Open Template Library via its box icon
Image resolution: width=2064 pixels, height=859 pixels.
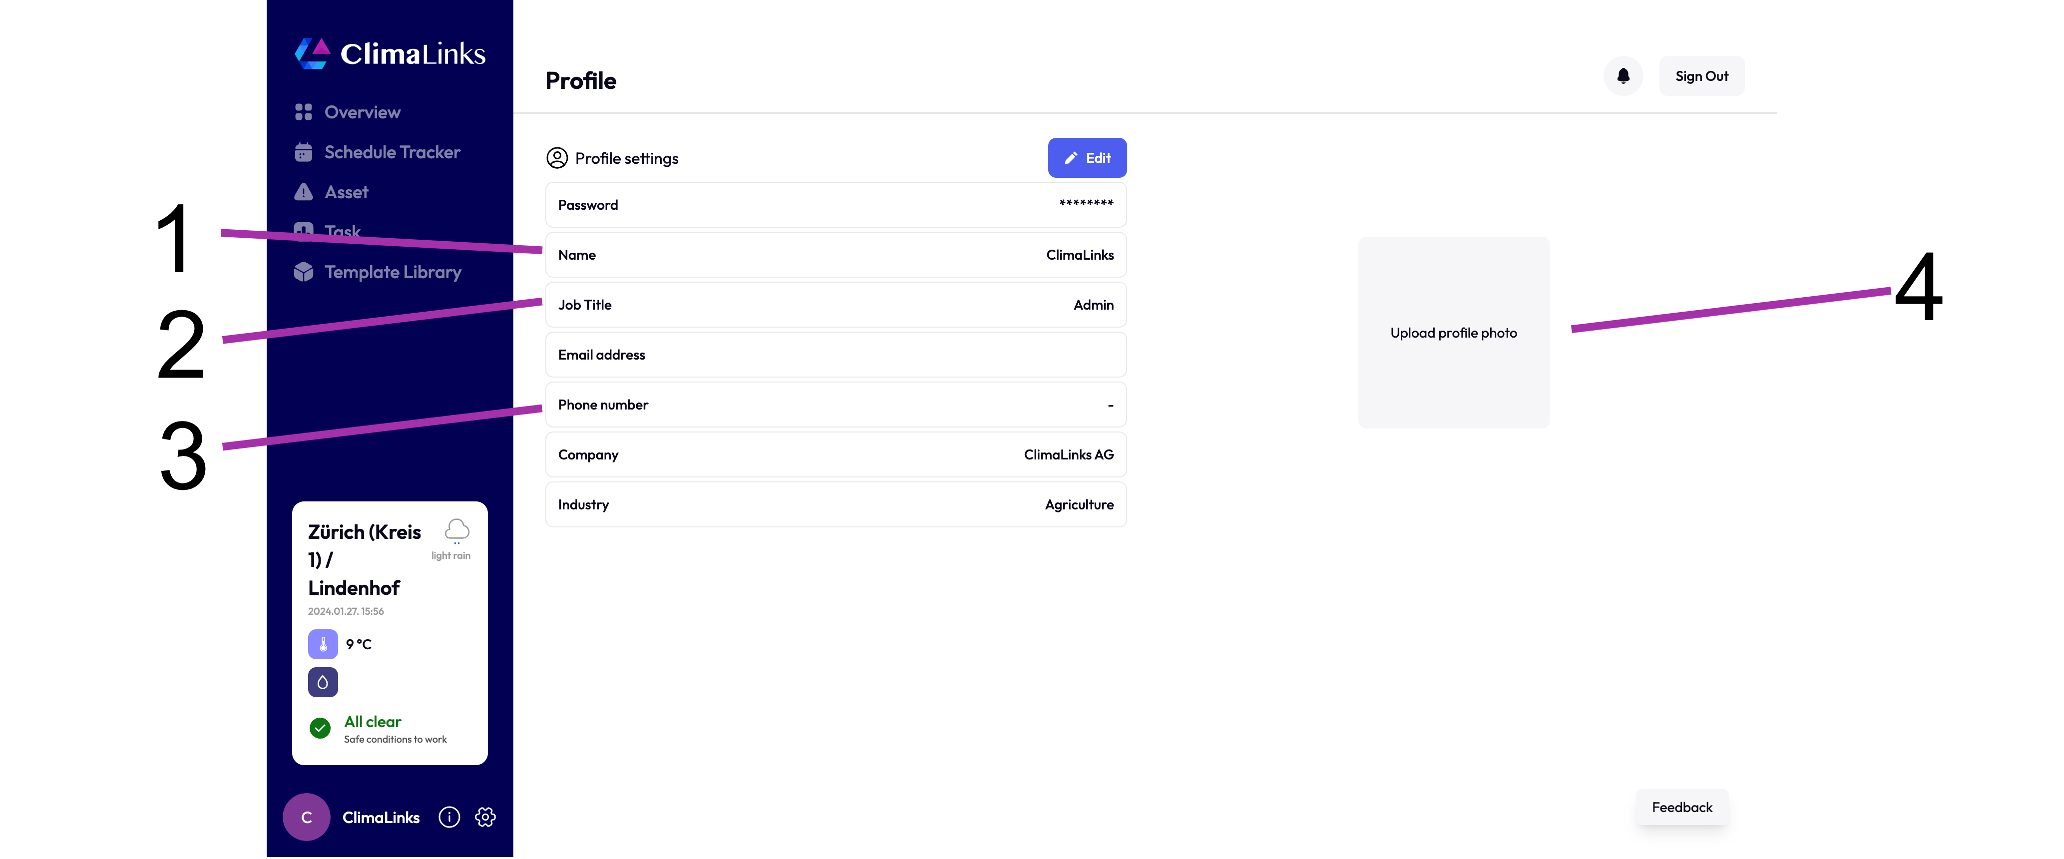coord(305,272)
